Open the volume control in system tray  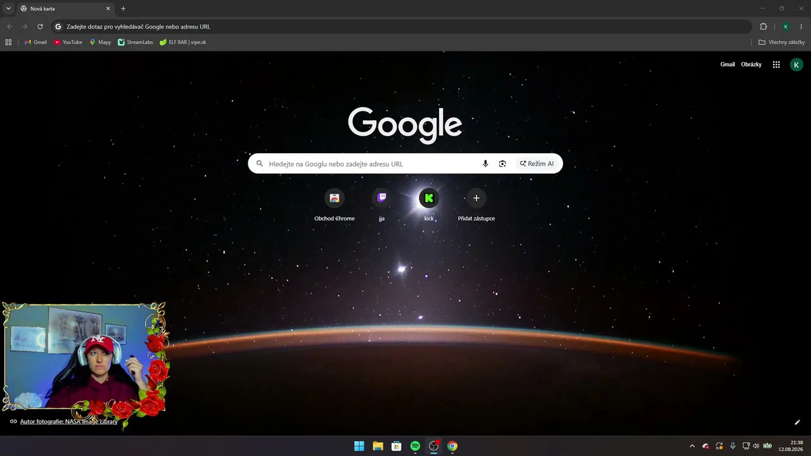[x=756, y=446]
